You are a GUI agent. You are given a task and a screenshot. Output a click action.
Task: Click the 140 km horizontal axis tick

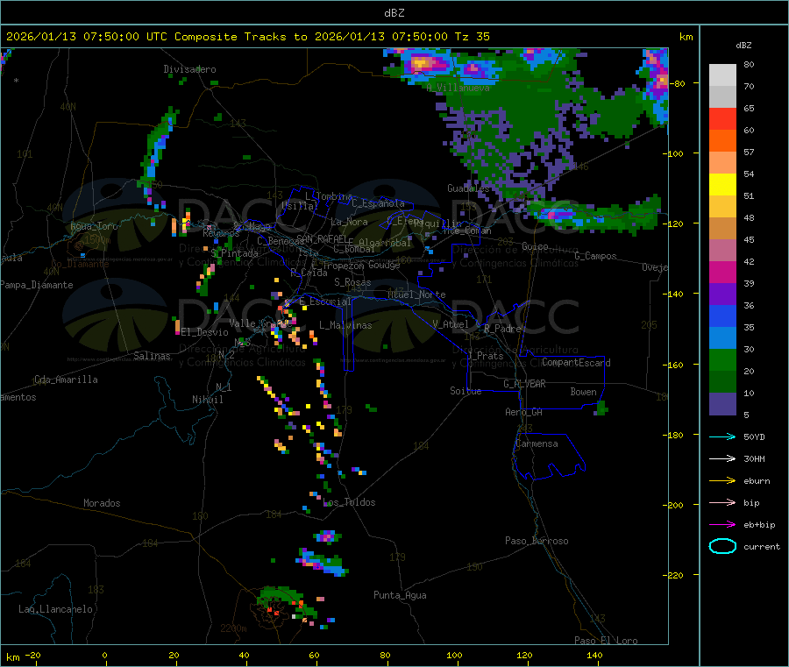(x=594, y=655)
